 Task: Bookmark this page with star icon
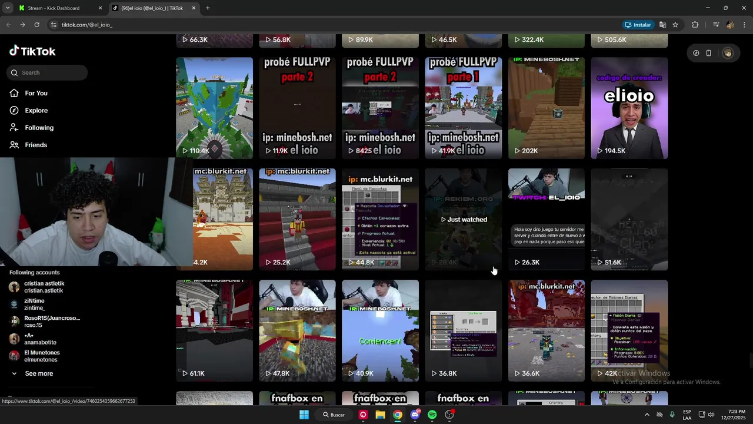(675, 25)
